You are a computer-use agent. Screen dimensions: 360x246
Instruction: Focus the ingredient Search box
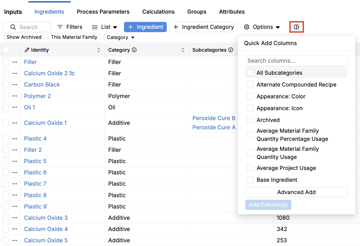(x=27, y=27)
